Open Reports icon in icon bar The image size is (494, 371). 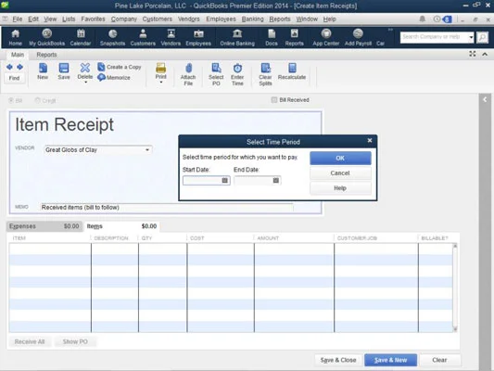coord(294,37)
